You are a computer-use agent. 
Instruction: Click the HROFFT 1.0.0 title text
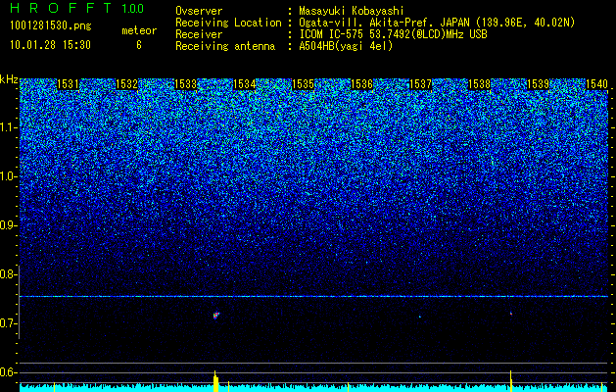pos(77,8)
